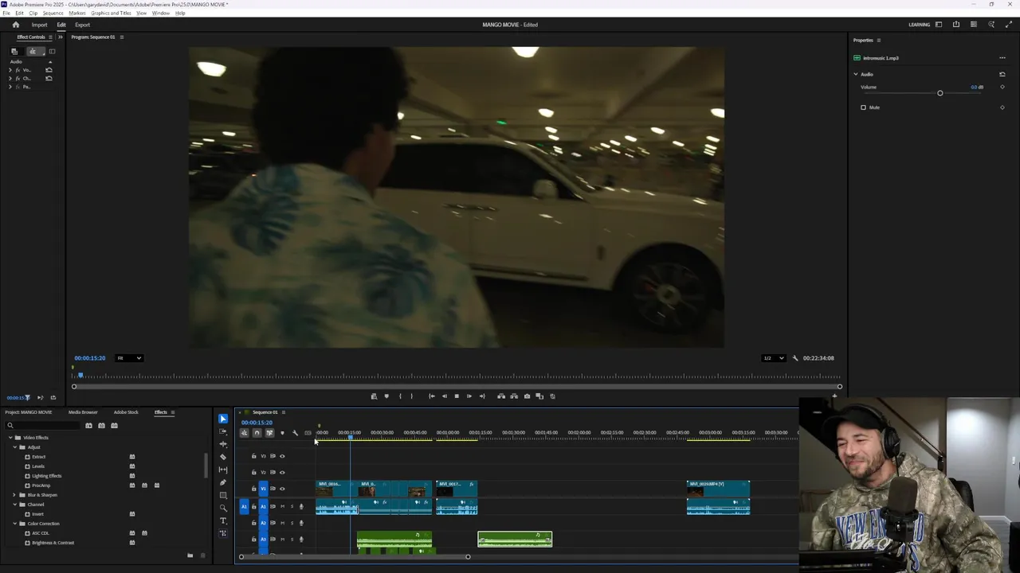Collapse Adjust effects folder

click(x=14, y=447)
